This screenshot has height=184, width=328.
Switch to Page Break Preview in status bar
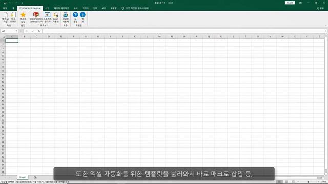click(x=293, y=182)
